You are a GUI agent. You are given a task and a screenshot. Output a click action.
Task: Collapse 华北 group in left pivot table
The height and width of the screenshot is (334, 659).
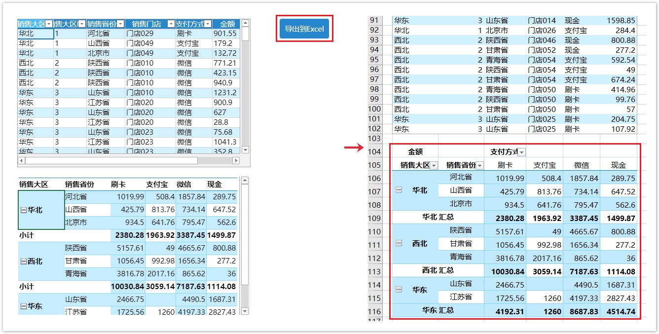24,210
